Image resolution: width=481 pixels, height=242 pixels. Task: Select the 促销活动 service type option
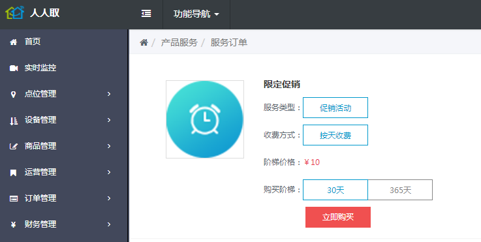pos(335,108)
